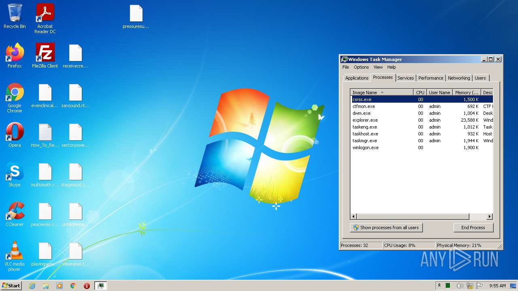Viewport: 518px width, 291px height.
Task: Click the Opera icon in taskbar
Action: (x=87, y=285)
